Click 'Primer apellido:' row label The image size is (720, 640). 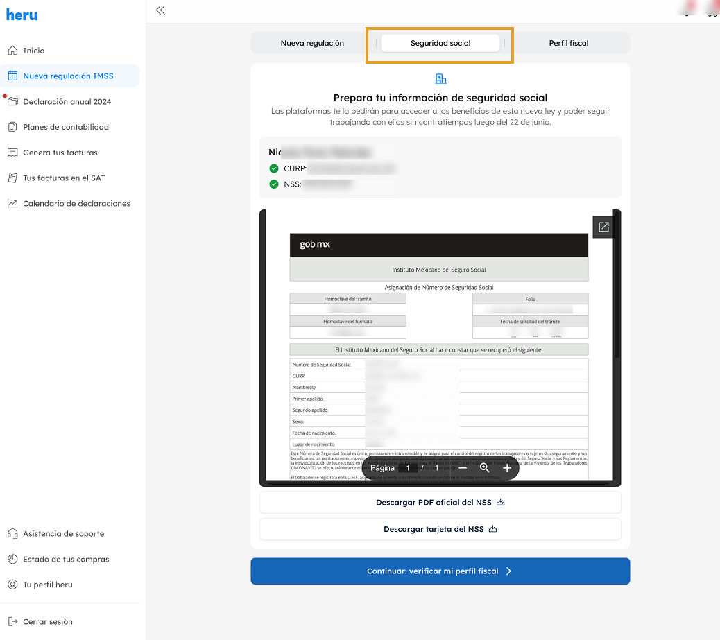308,399
